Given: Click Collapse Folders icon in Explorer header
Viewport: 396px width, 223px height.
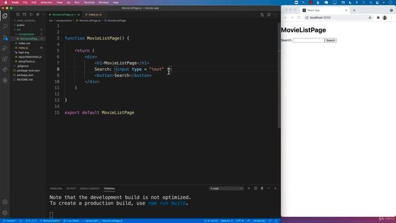Looking at the screenshot, I should 38,15.
